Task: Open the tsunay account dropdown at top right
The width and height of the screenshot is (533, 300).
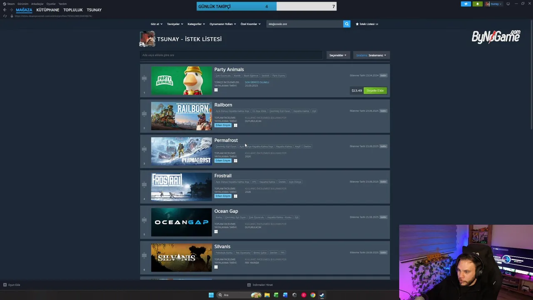Action: click(x=494, y=4)
